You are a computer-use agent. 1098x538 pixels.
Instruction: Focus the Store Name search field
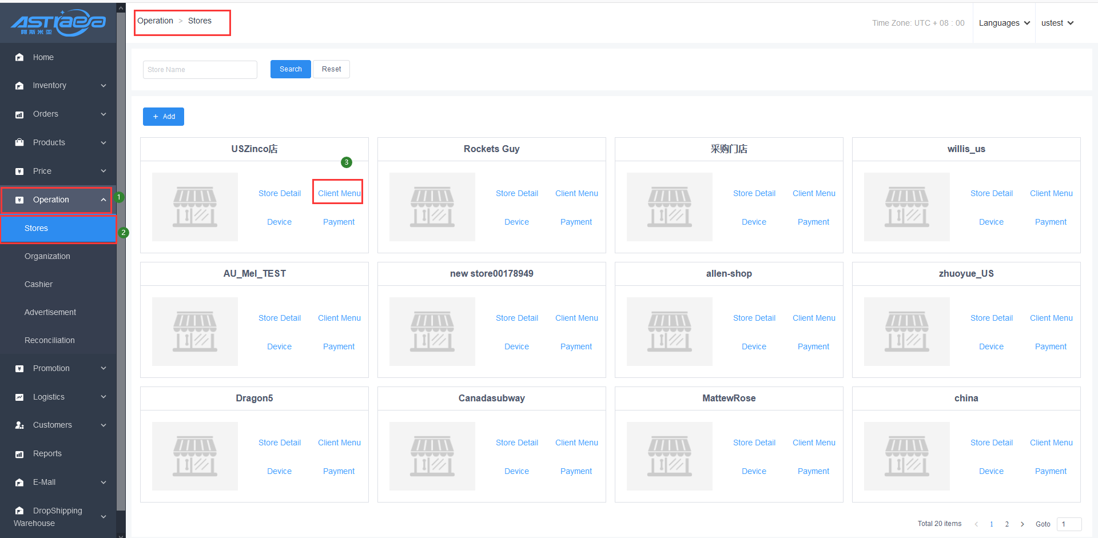[200, 70]
